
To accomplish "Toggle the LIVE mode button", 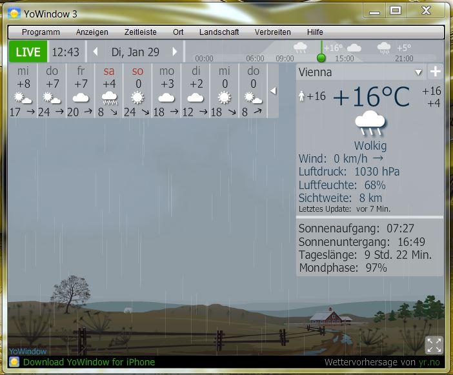I will tap(28, 52).
